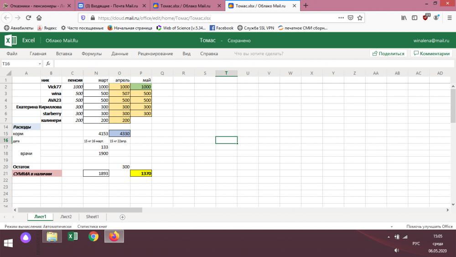
Task: Click the volume icon in system tray
Action: pos(396,250)
